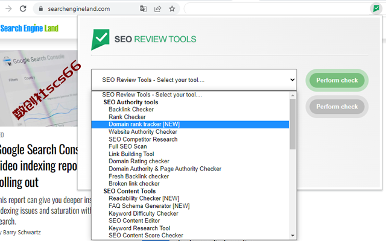Select Link Building Tool

[x=190, y=154]
